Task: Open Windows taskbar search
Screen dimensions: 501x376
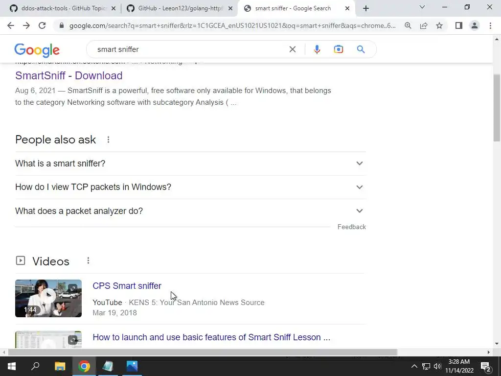Action: pyautogui.click(x=35, y=366)
